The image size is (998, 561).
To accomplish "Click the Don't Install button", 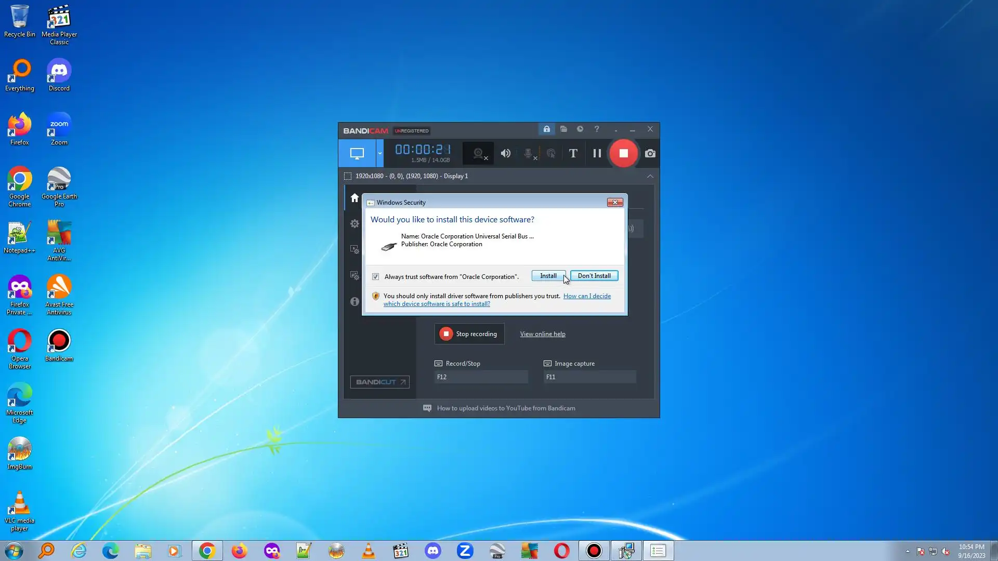I will tap(594, 276).
